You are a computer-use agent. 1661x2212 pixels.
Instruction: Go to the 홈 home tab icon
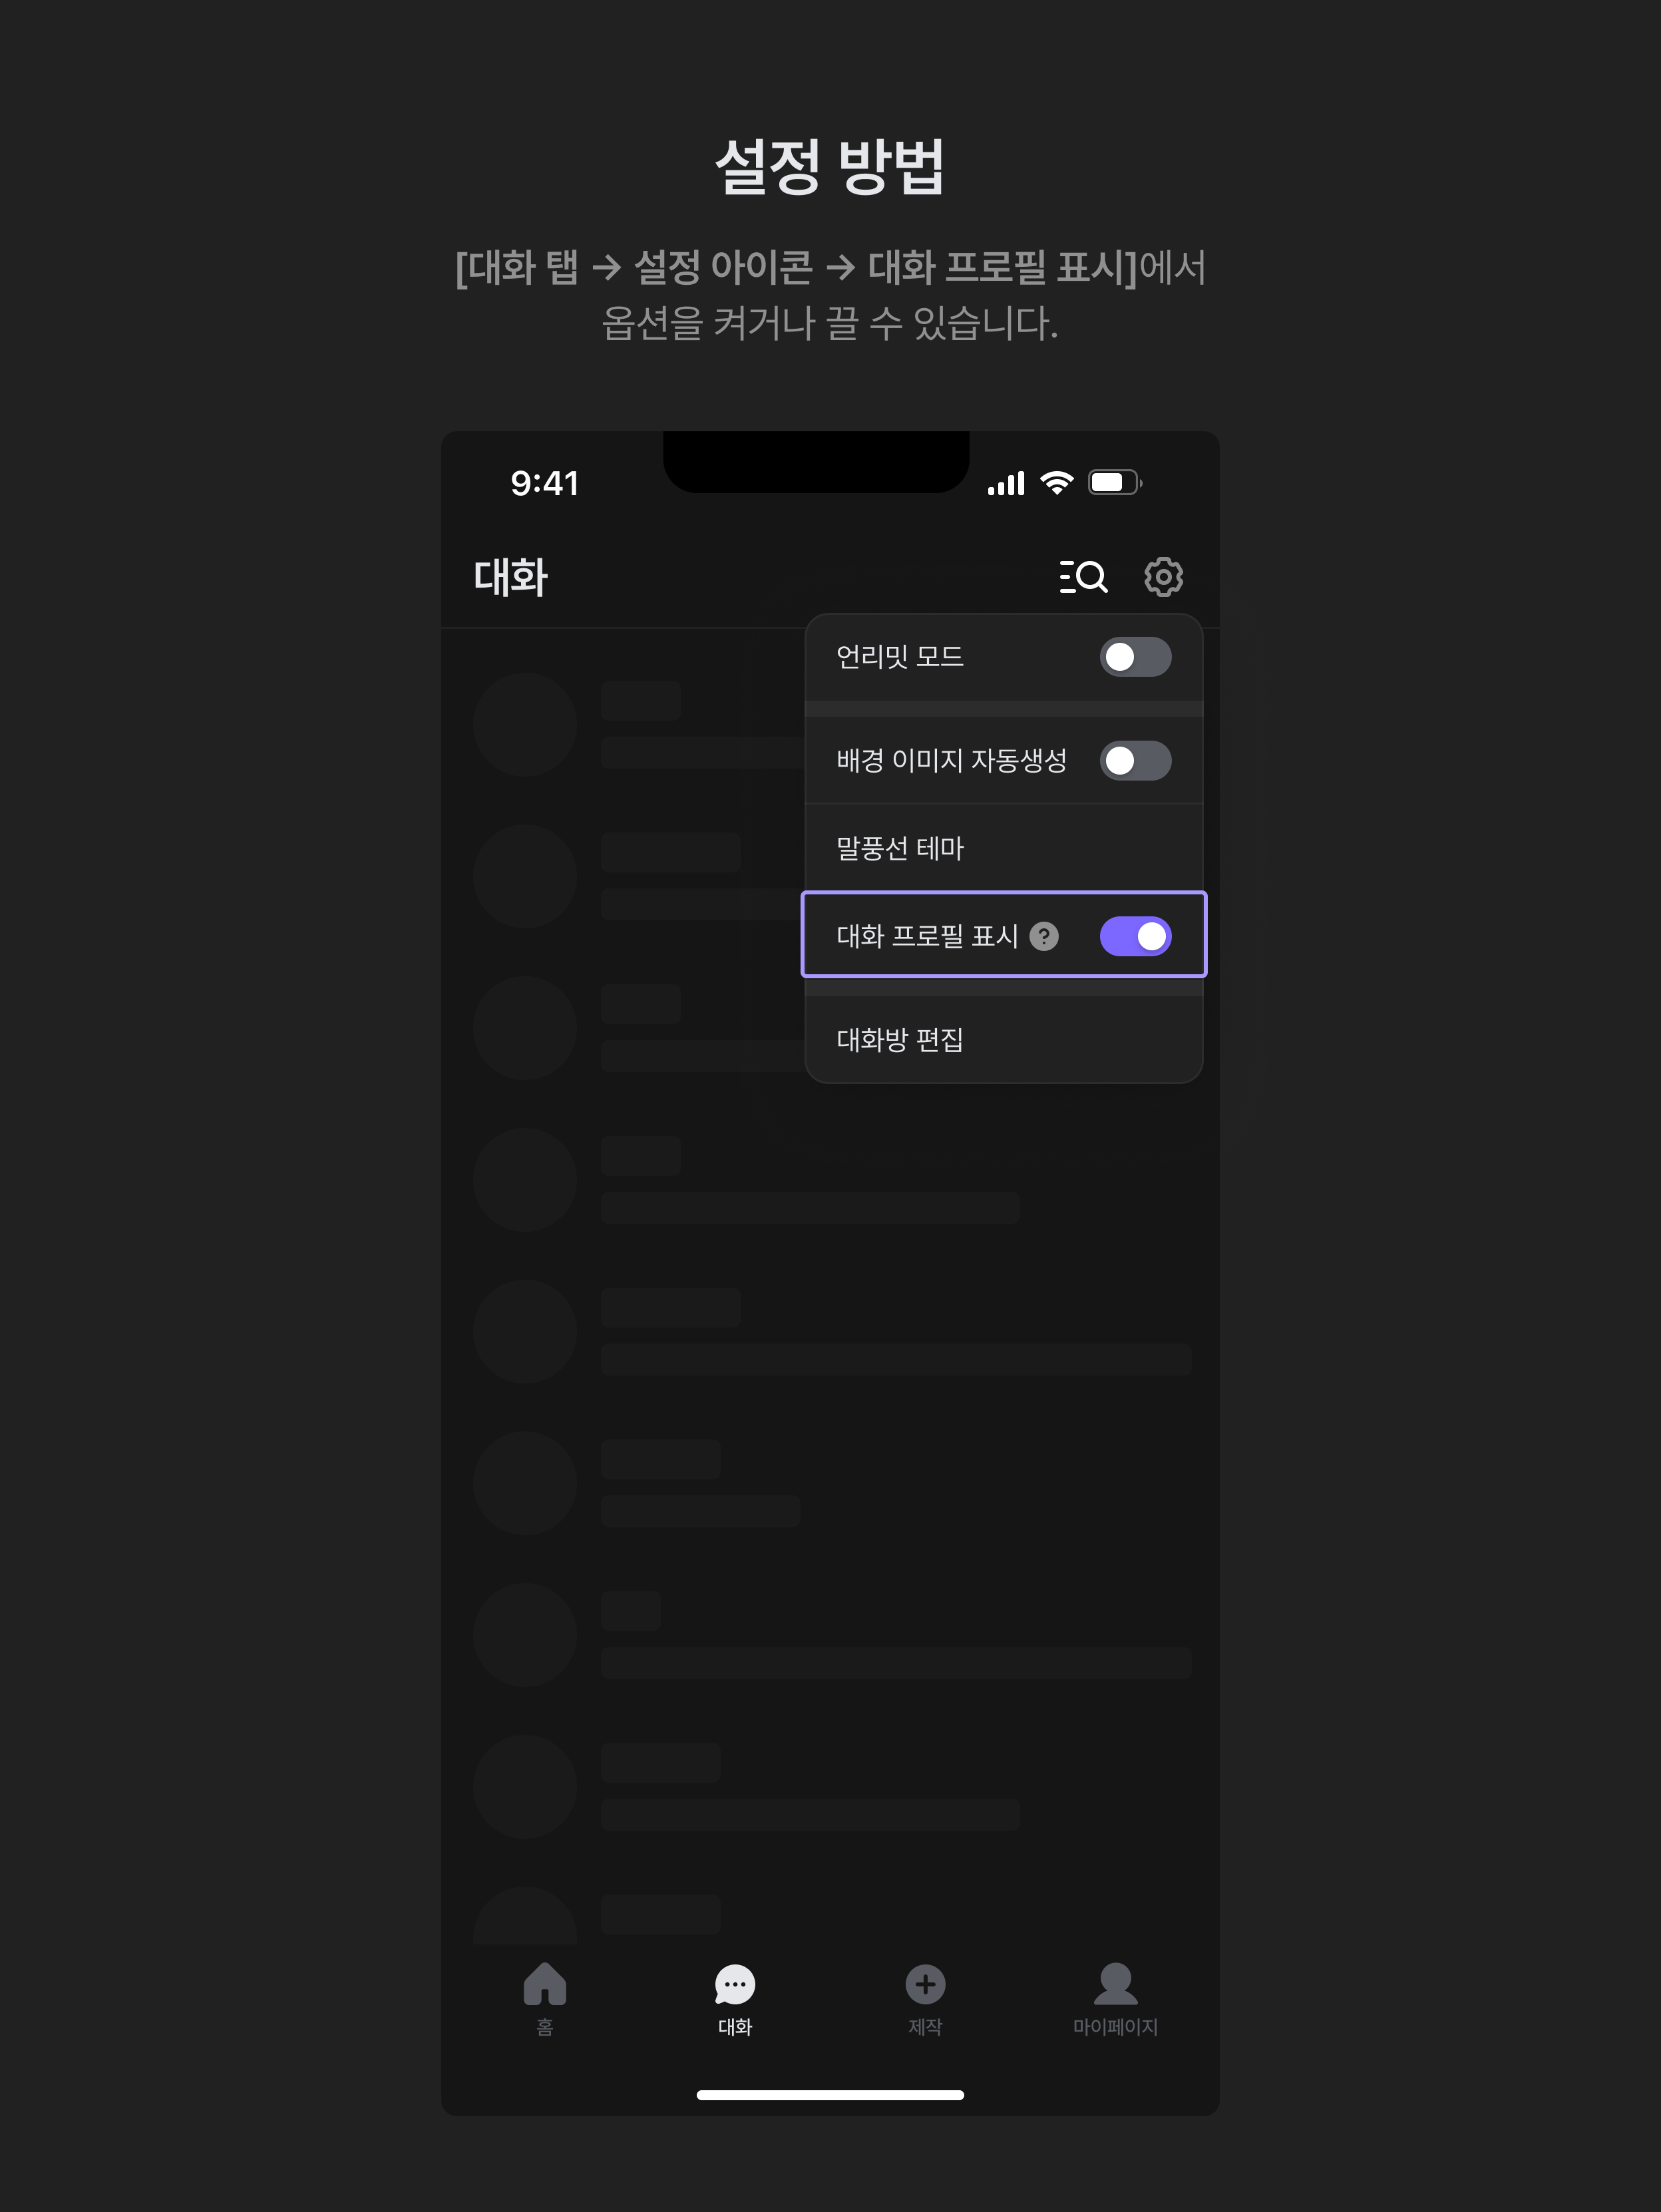point(545,1984)
